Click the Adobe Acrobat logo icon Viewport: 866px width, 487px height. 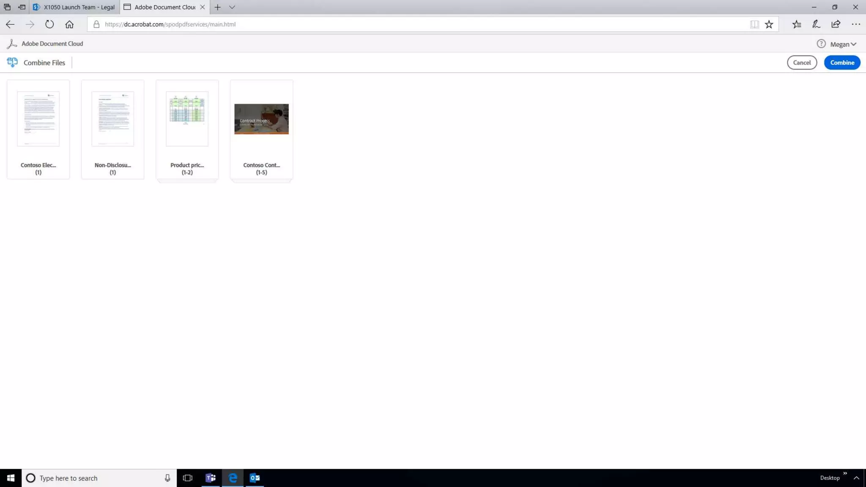(x=12, y=44)
